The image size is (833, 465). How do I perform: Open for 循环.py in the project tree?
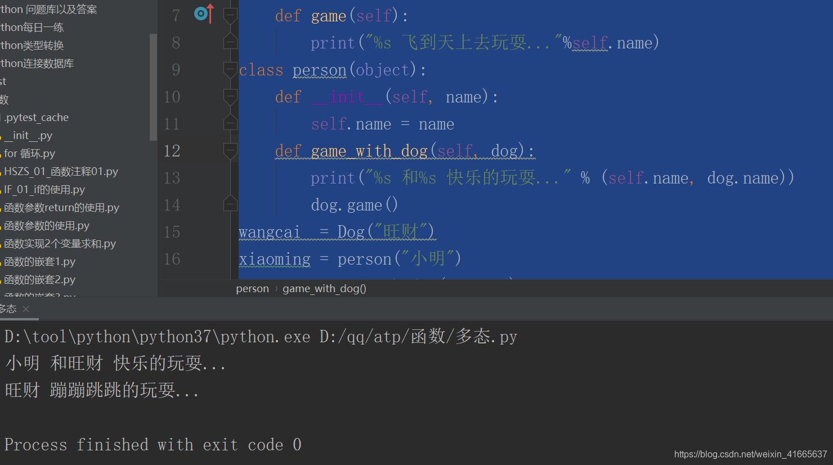click(29, 154)
